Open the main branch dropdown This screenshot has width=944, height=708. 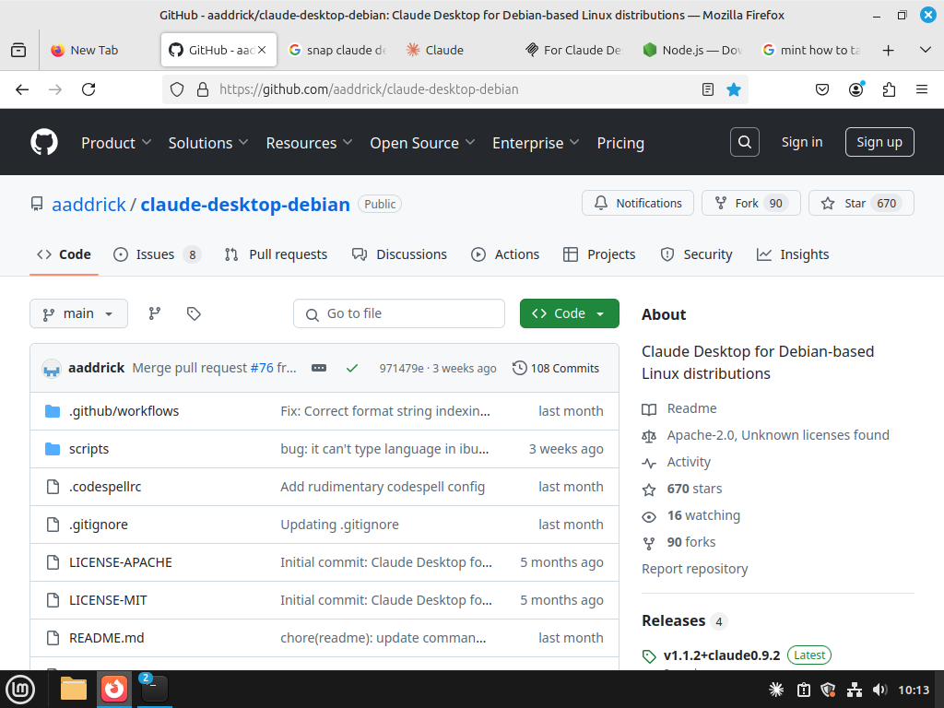(x=78, y=313)
